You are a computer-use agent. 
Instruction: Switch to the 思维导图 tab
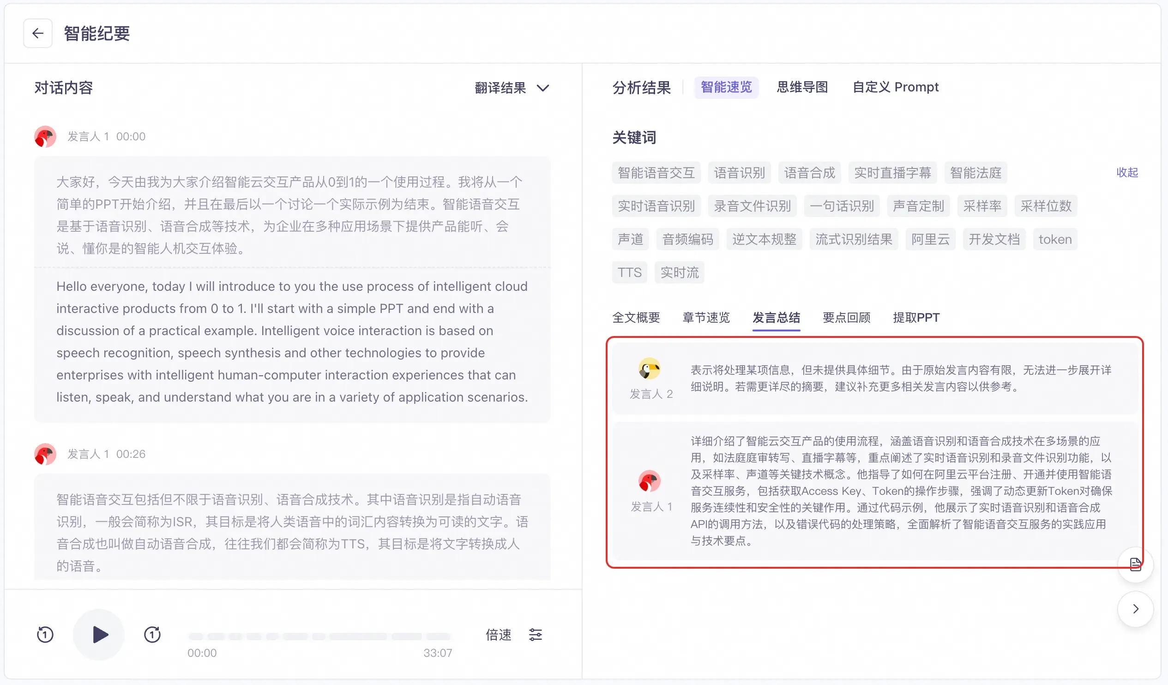tap(802, 87)
